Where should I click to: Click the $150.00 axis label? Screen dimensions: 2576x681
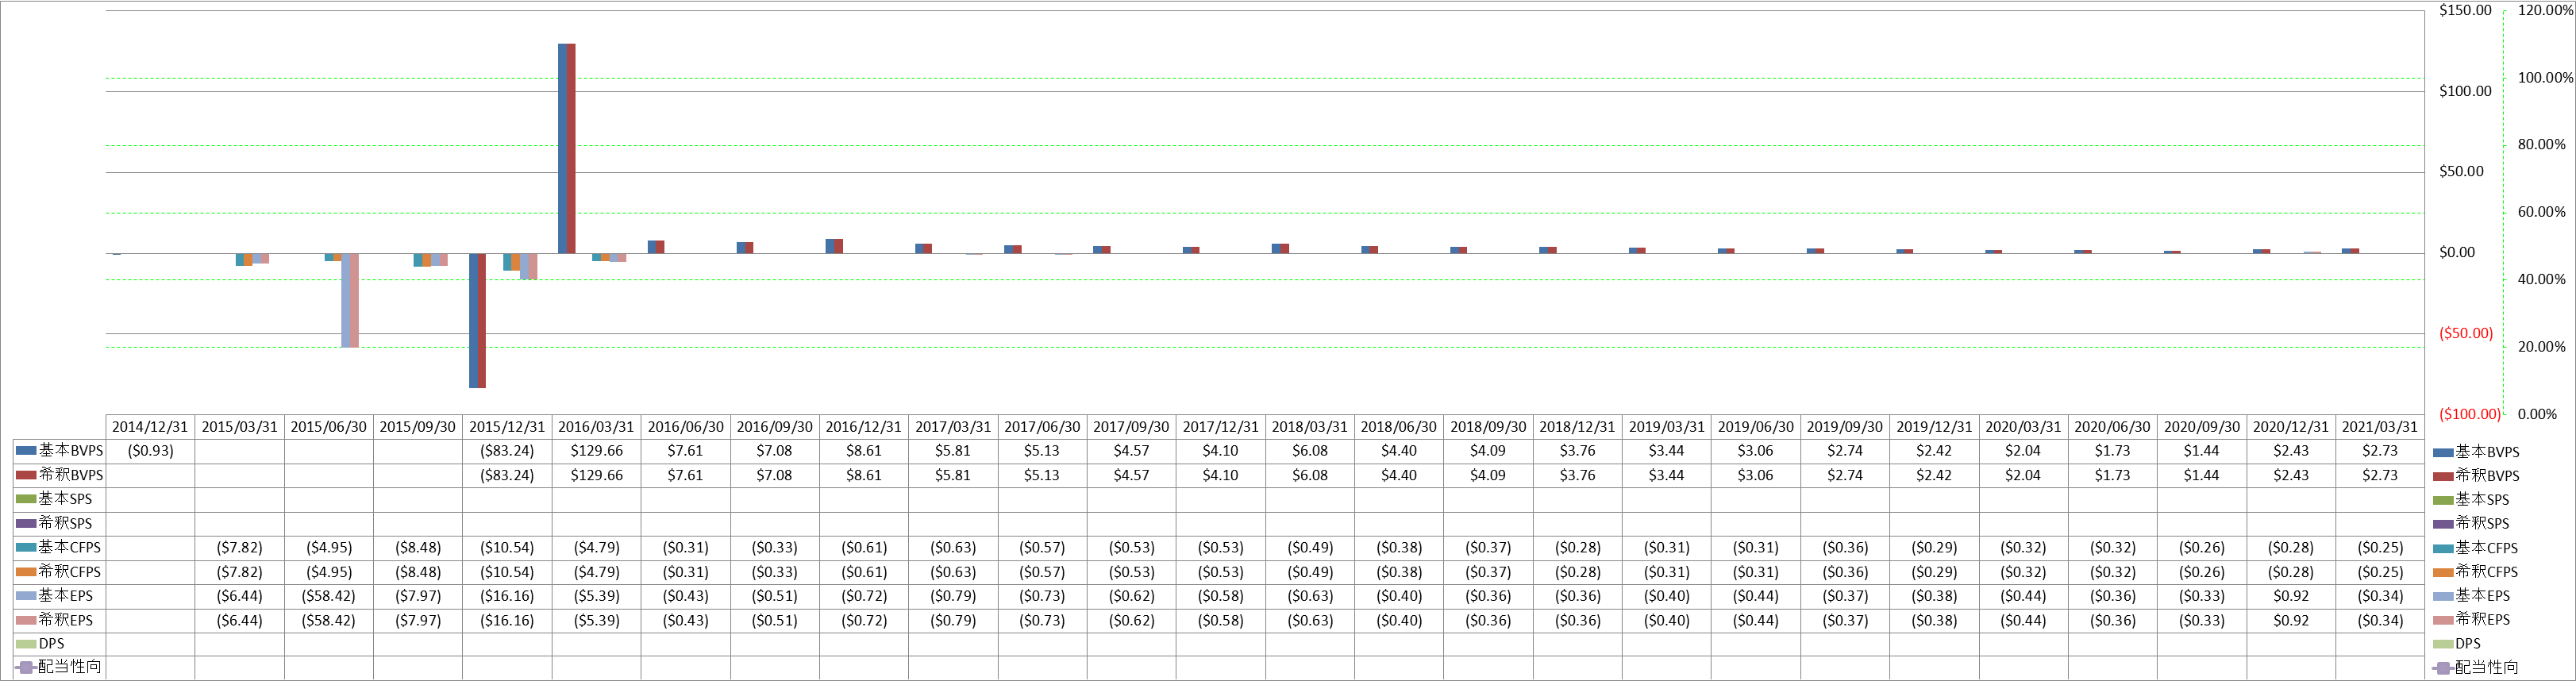click(2466, 10)
